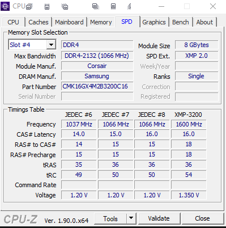Click the 8 GBytes module size field
The height and width of the screenshot is (228, 226).
[x=197, y=45]
